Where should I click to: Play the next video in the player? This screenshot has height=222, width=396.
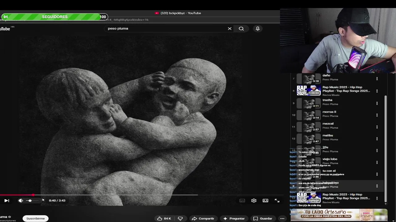coord(6,200)
